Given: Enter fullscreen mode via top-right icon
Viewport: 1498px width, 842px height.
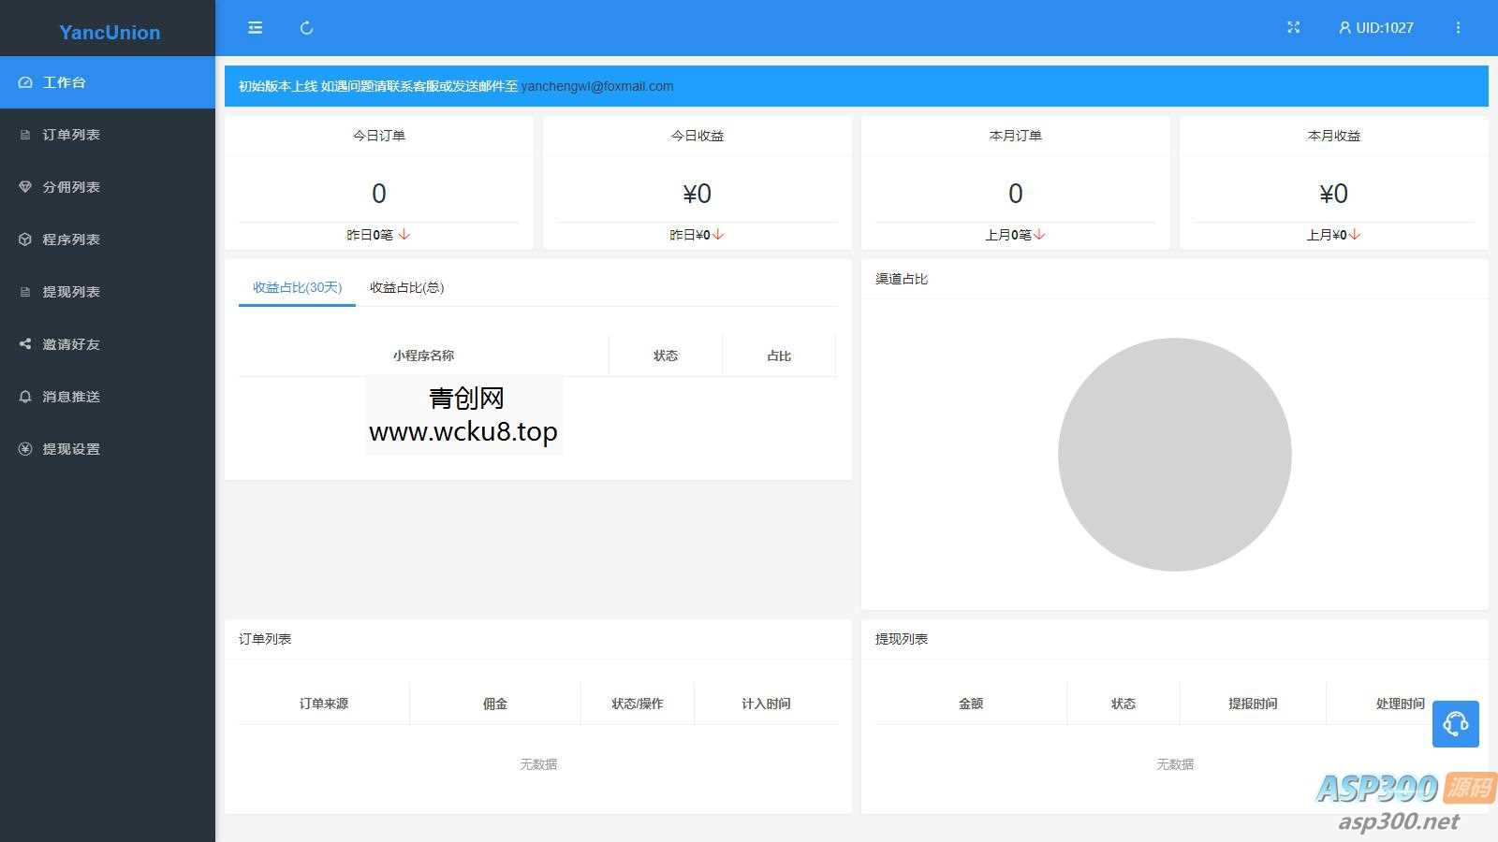Looking at the screenshot, I should tap(1293, 27).
